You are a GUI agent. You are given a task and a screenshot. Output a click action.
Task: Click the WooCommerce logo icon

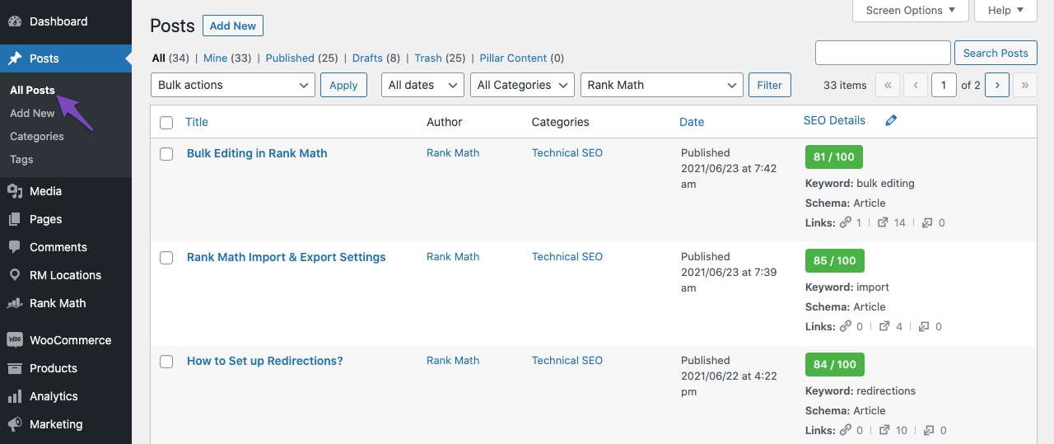[x=15, y=340]
